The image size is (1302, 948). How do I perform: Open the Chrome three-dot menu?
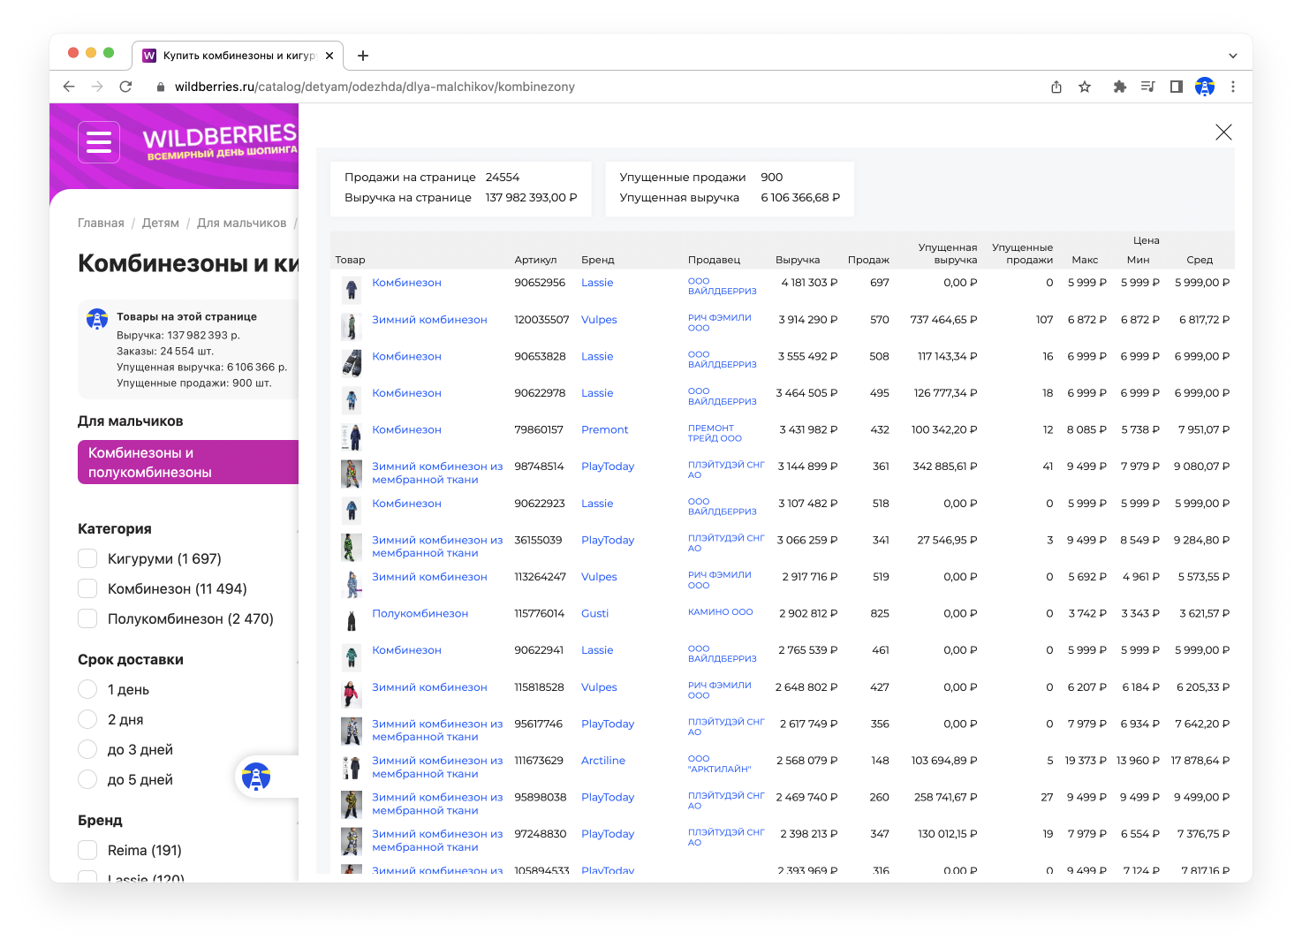point(1233,87)
